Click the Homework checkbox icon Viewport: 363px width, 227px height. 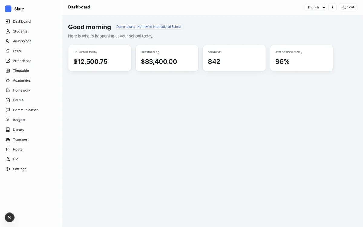point(8,90)
